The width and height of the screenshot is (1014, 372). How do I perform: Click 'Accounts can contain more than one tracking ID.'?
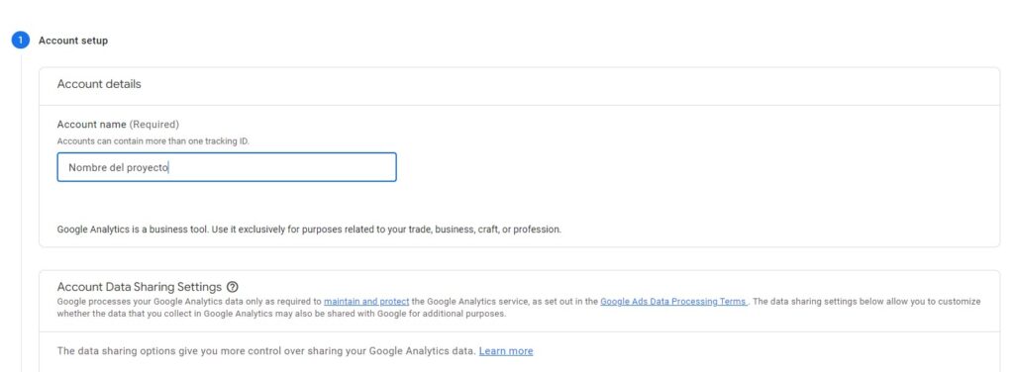click(x=152, y=140)
